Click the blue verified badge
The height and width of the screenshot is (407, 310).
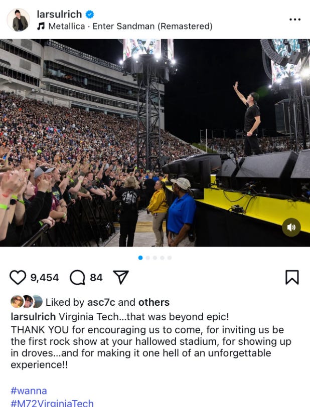click(90, 14)
